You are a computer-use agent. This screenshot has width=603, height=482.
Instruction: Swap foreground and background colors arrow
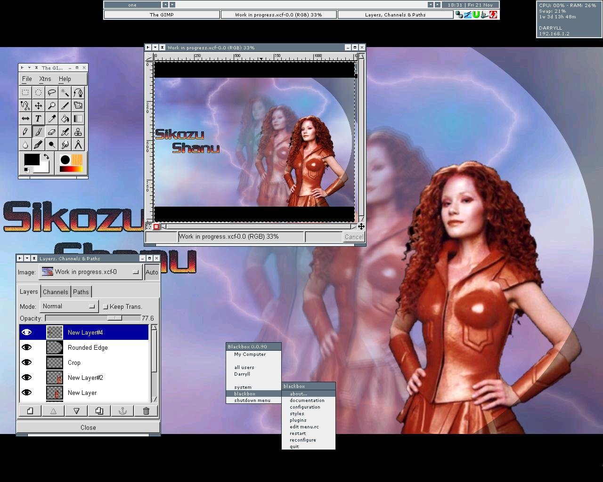(46, 157)
